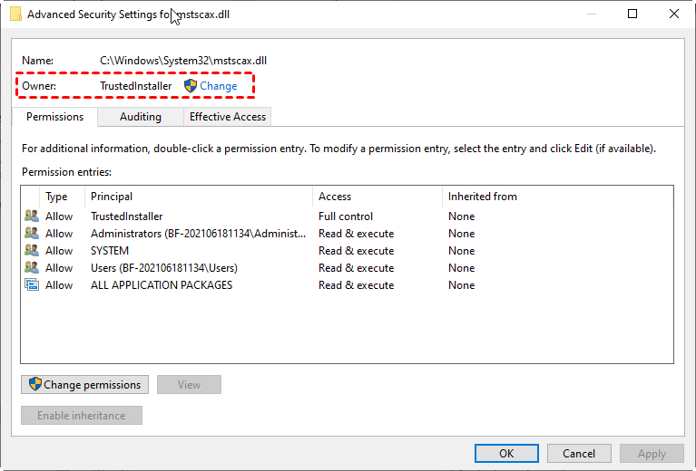Open the Auditing tab
The image size is (696, 471).
141,117
